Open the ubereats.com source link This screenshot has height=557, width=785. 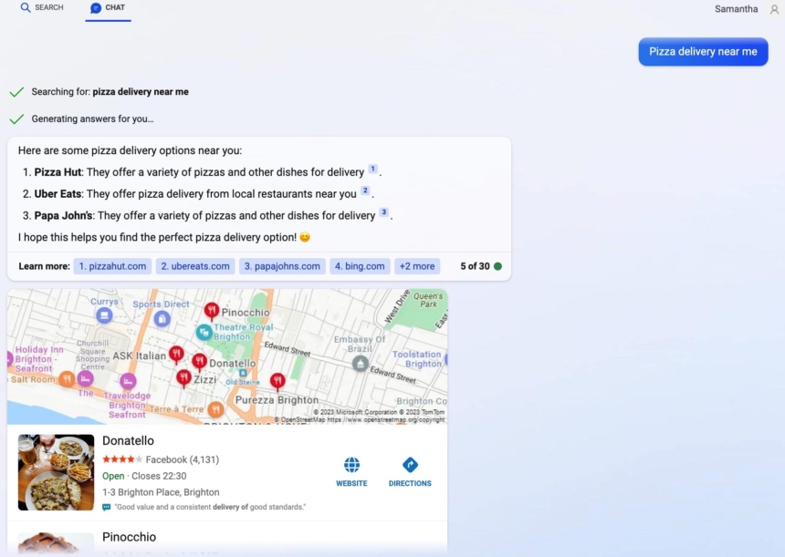point(194,266)
